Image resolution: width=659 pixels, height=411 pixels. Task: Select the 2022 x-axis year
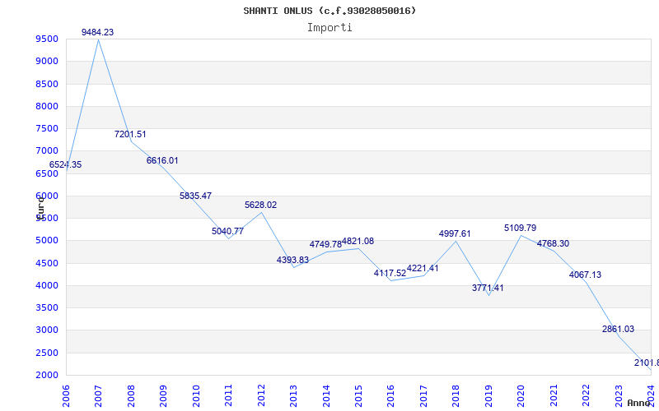[x=586, y=396]
